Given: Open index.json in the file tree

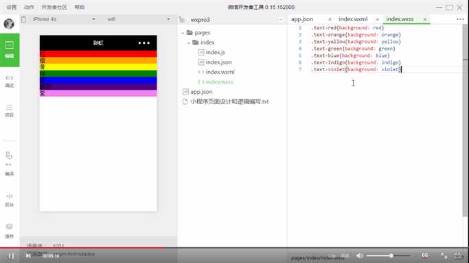Looking at the screenshot, I should pos(218,62).
